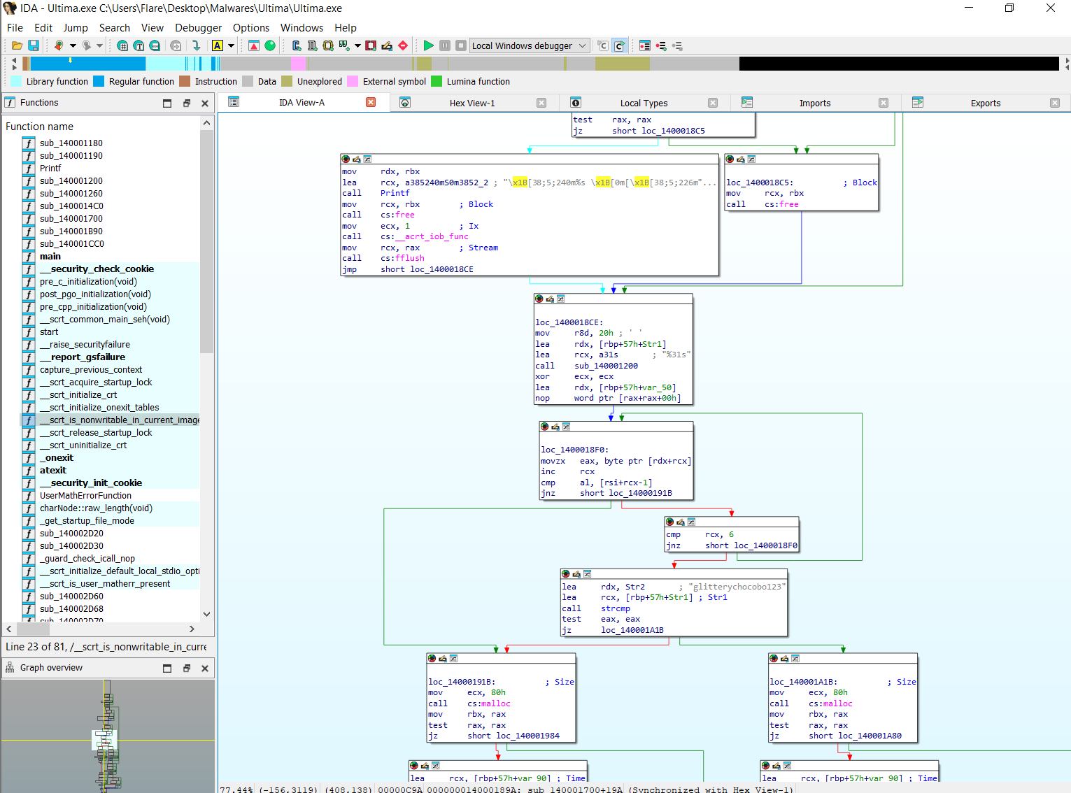This screenshot has height=793, width=1071.
Task: Click the Library function color swatch in legend
Action: pyautogui.click(x=16, y=82)
